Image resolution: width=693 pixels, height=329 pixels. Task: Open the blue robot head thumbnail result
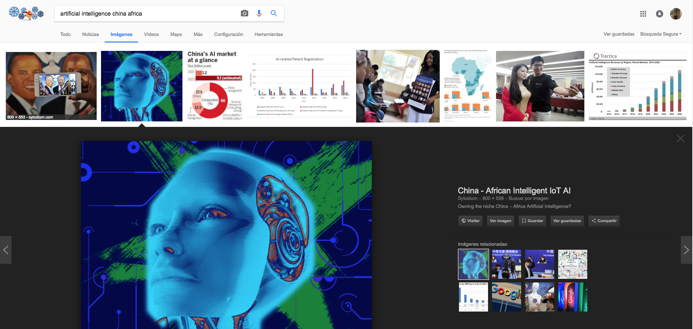coord(142,86)
